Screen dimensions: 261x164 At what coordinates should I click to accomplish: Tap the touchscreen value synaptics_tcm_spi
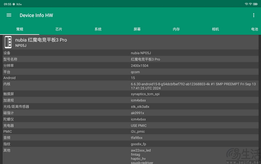[x=145, y=94]
